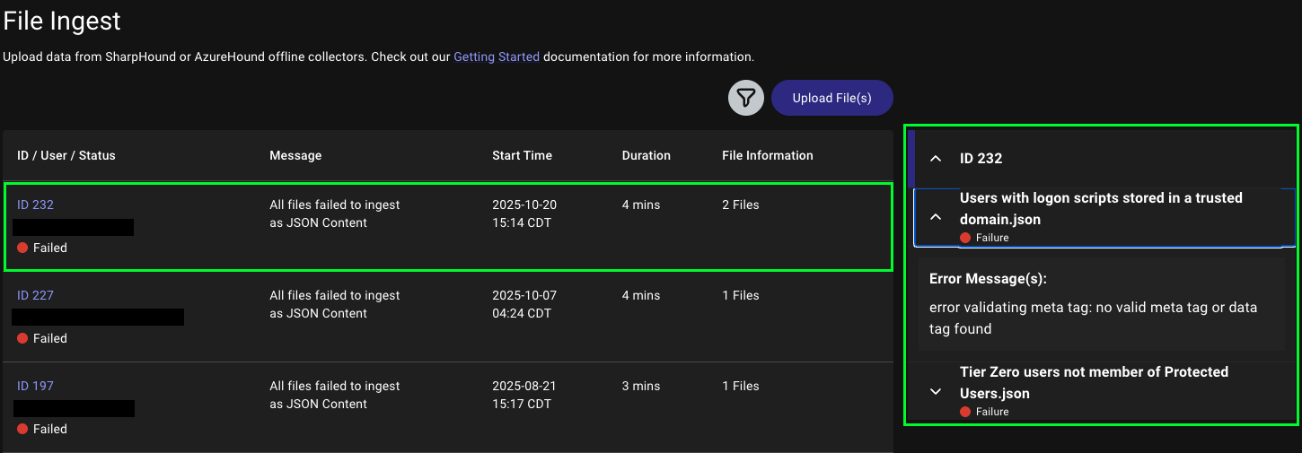Click the Failure status under Protected Users.json

tap(984, 412)
